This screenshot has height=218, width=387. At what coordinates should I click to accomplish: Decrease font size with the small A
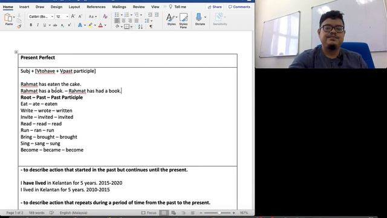click(x=80, y=16)
